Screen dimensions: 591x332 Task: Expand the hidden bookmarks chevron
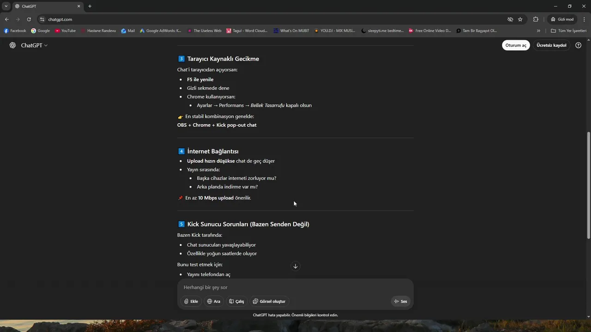(x=538, y=31)
